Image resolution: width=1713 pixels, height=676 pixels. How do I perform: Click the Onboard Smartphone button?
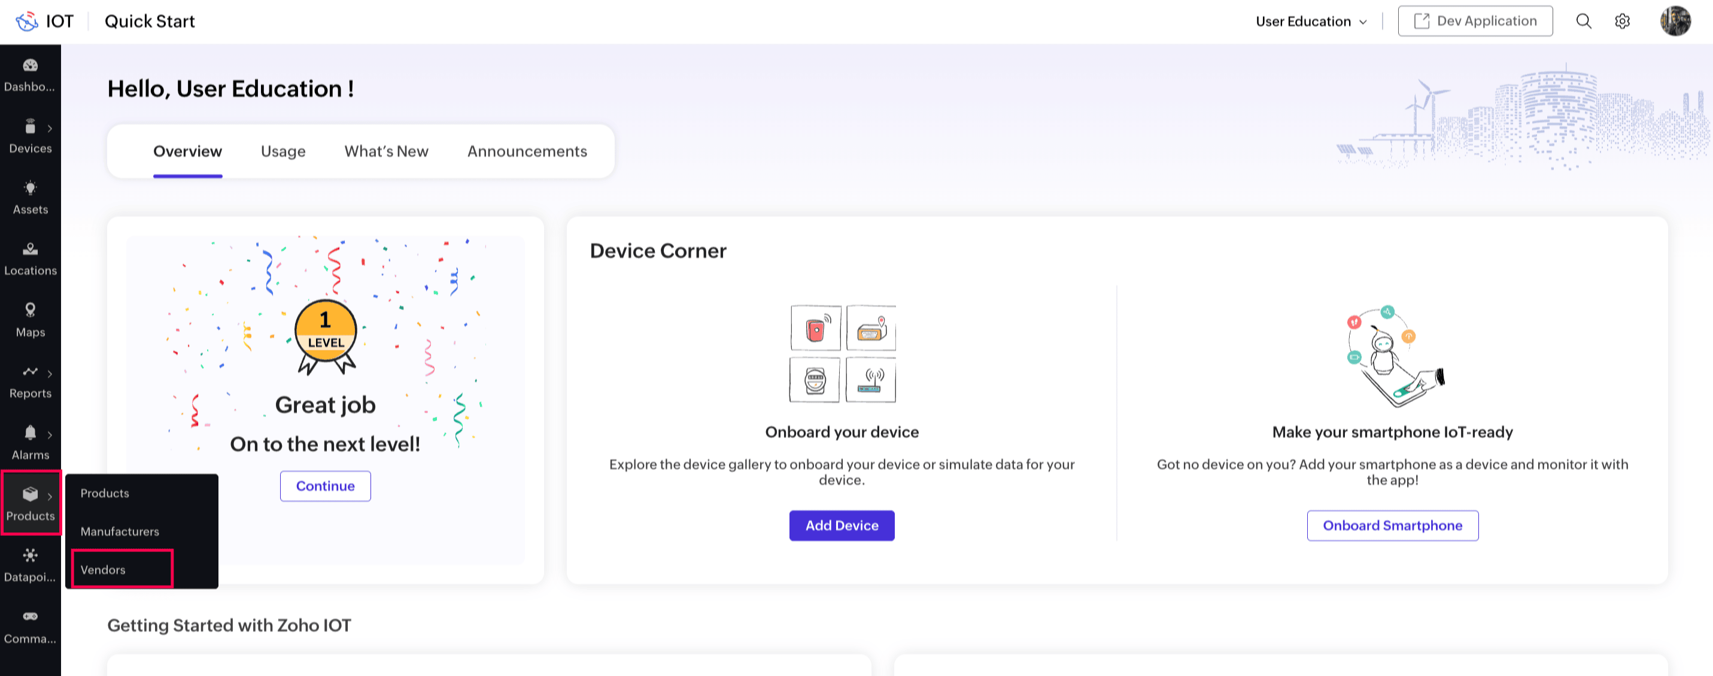tap(1392, 526)
